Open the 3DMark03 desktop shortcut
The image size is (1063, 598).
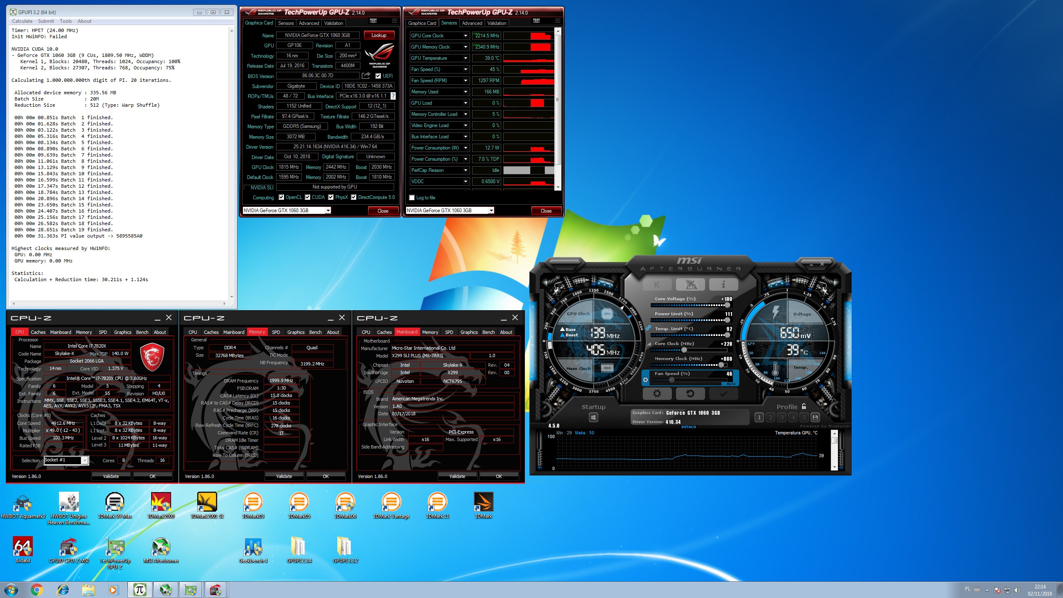[253, 506]
